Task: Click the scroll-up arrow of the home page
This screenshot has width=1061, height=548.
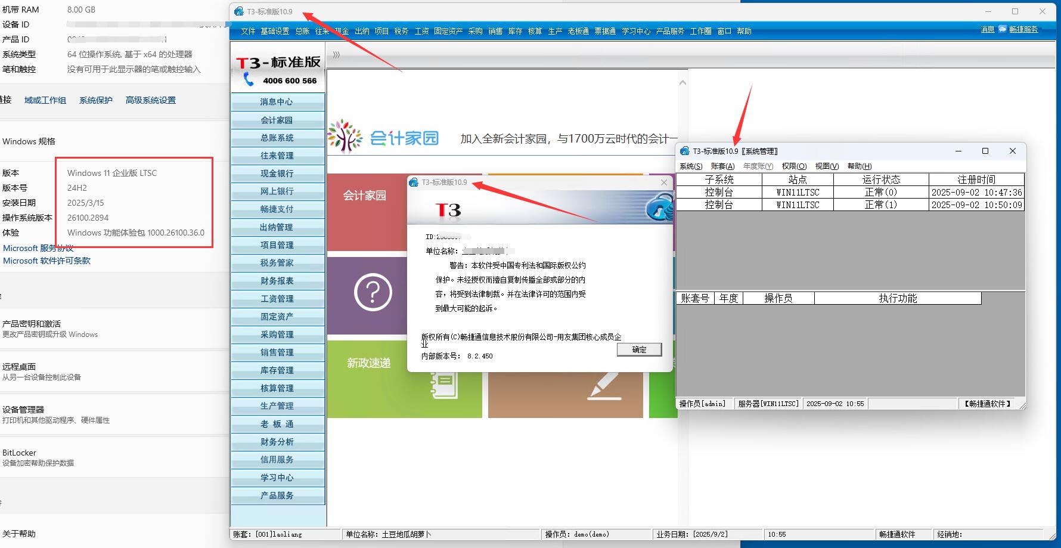Action: (683, 82)
